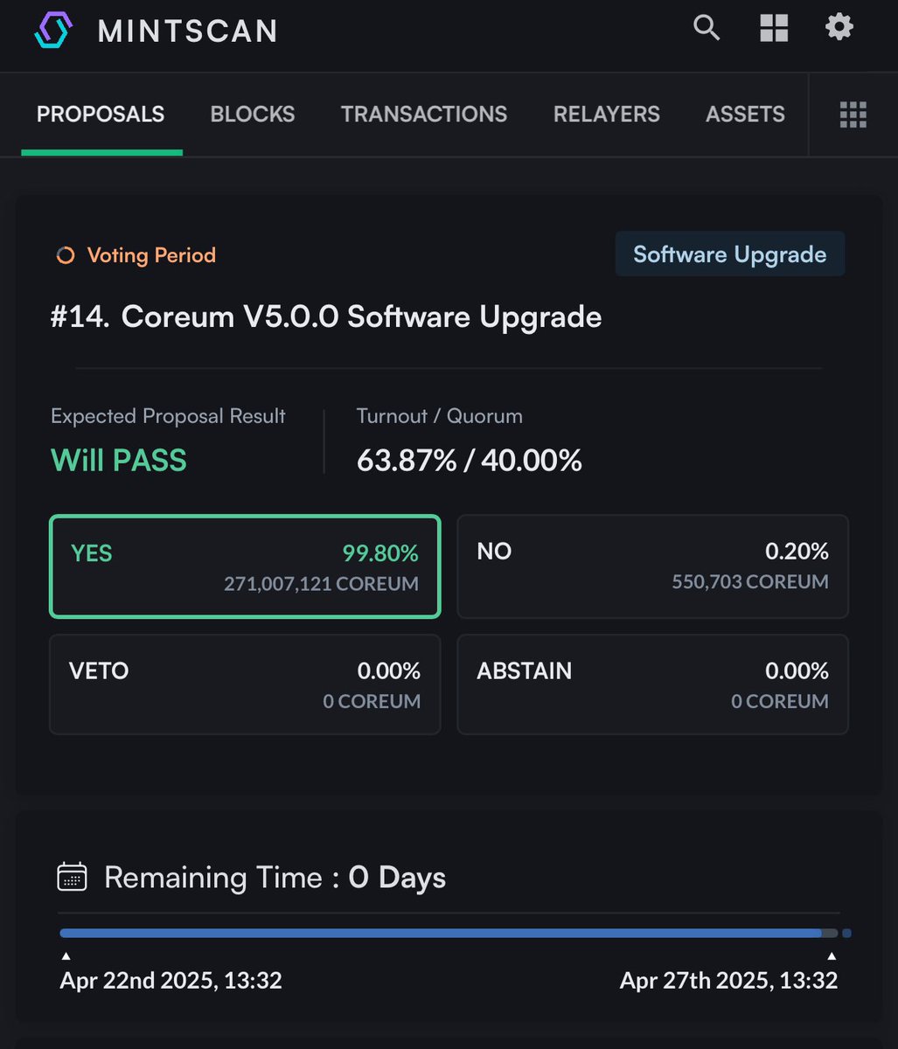Select the NO vote card
The width and height of the screenshot is (898, 1049).
tap(652, 566)
